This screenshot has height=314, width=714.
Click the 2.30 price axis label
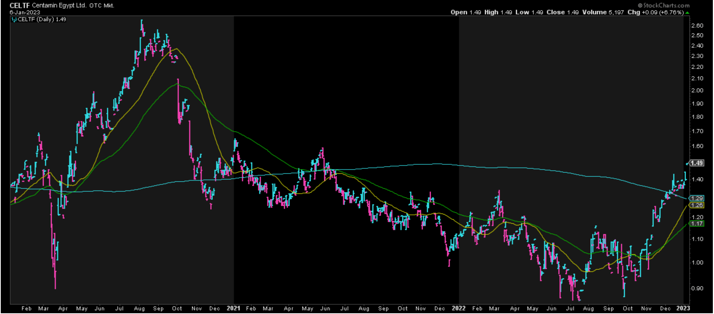(697, 56)
